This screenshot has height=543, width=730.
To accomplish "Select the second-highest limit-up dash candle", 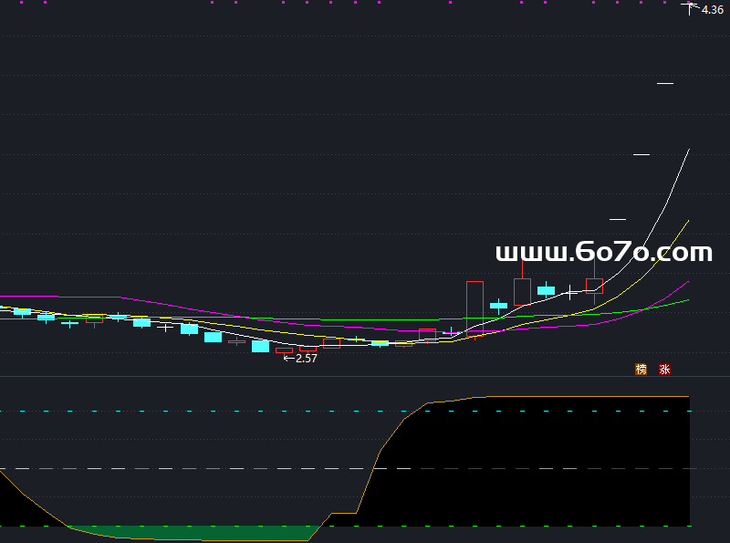I will coord(665,84).
